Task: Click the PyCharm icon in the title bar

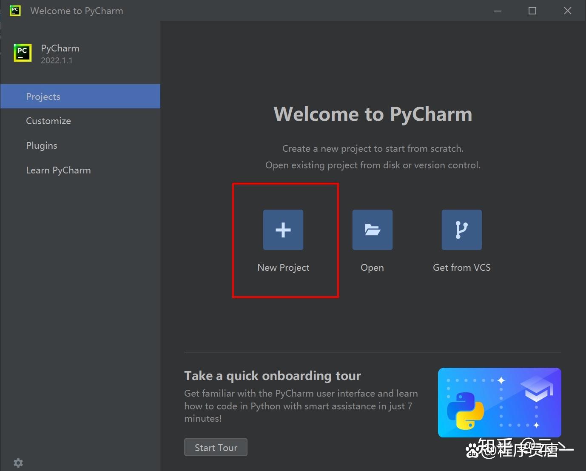Action: pos(15,11)
